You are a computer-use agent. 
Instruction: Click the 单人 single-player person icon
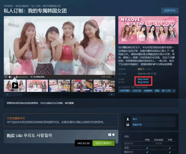click(x=128, y=119)
